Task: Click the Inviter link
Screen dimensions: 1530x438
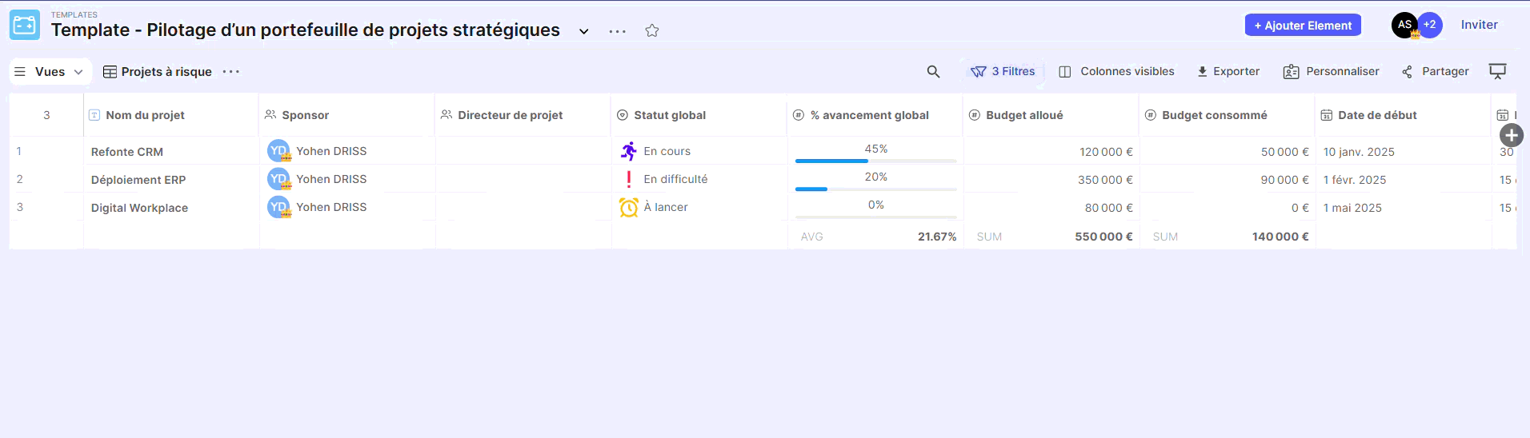Action: tap(1479, 25)
